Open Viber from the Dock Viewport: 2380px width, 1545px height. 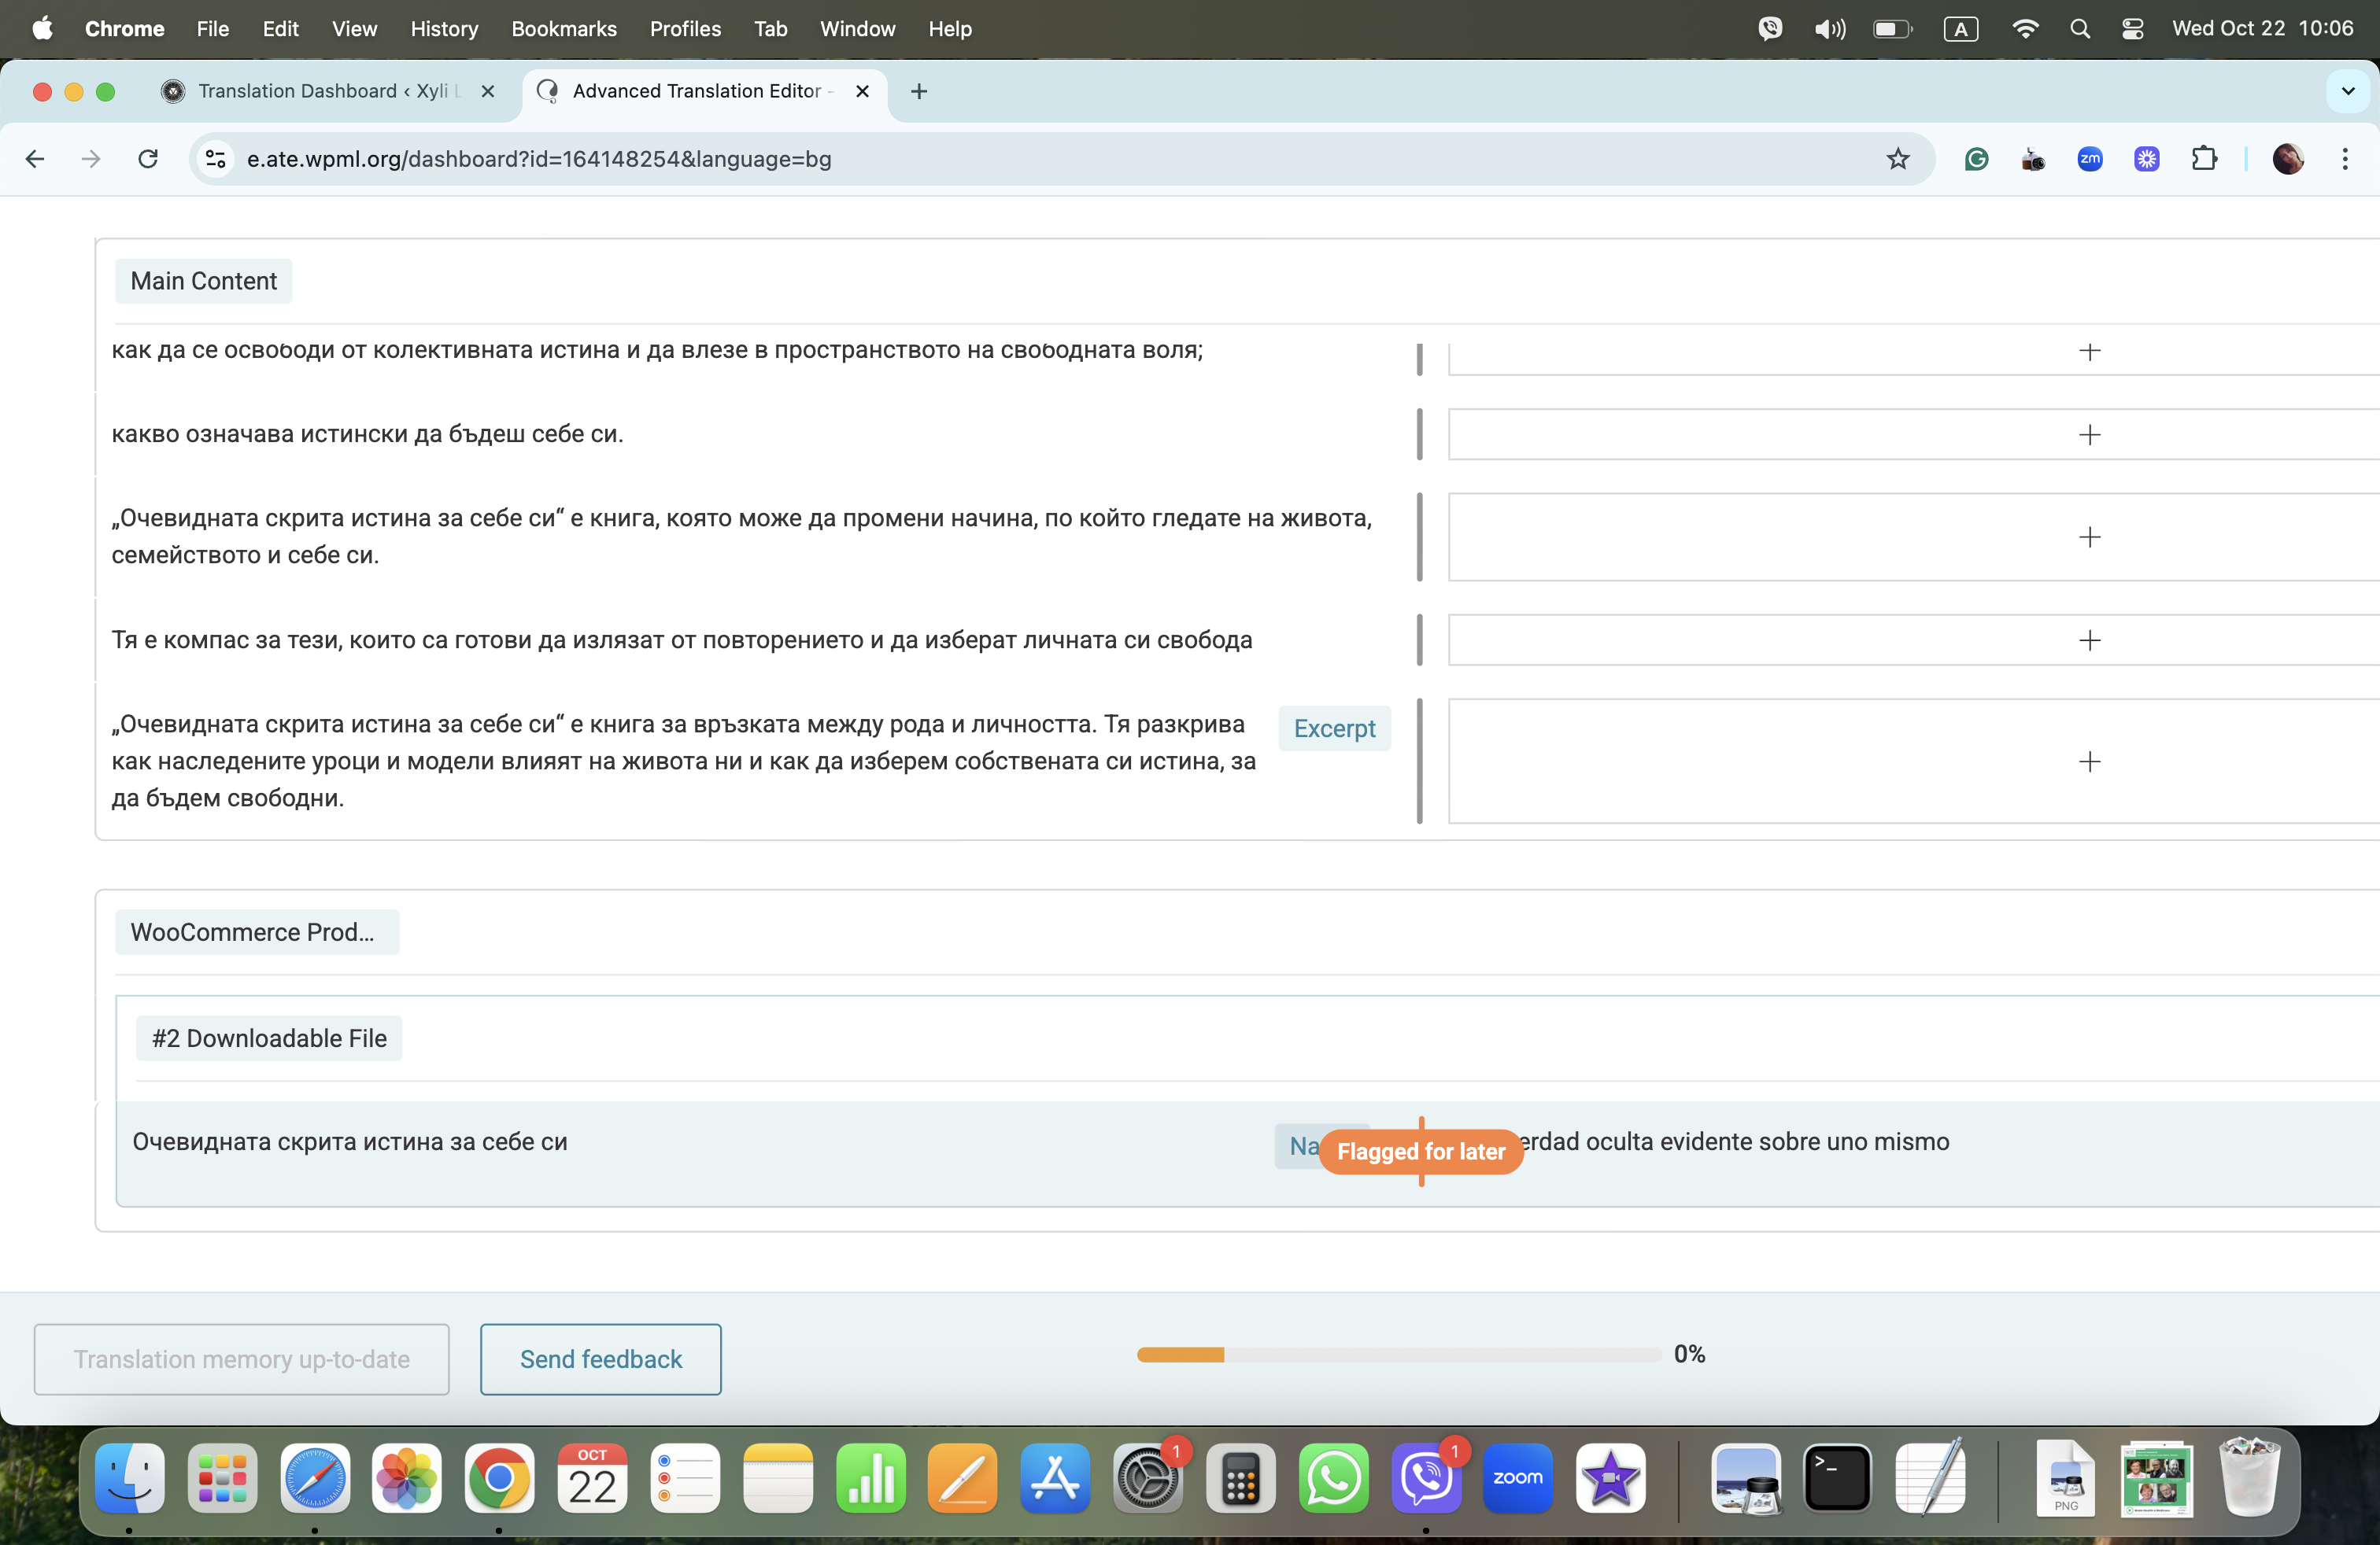pyautogui.click(x=1426, y=1478)
